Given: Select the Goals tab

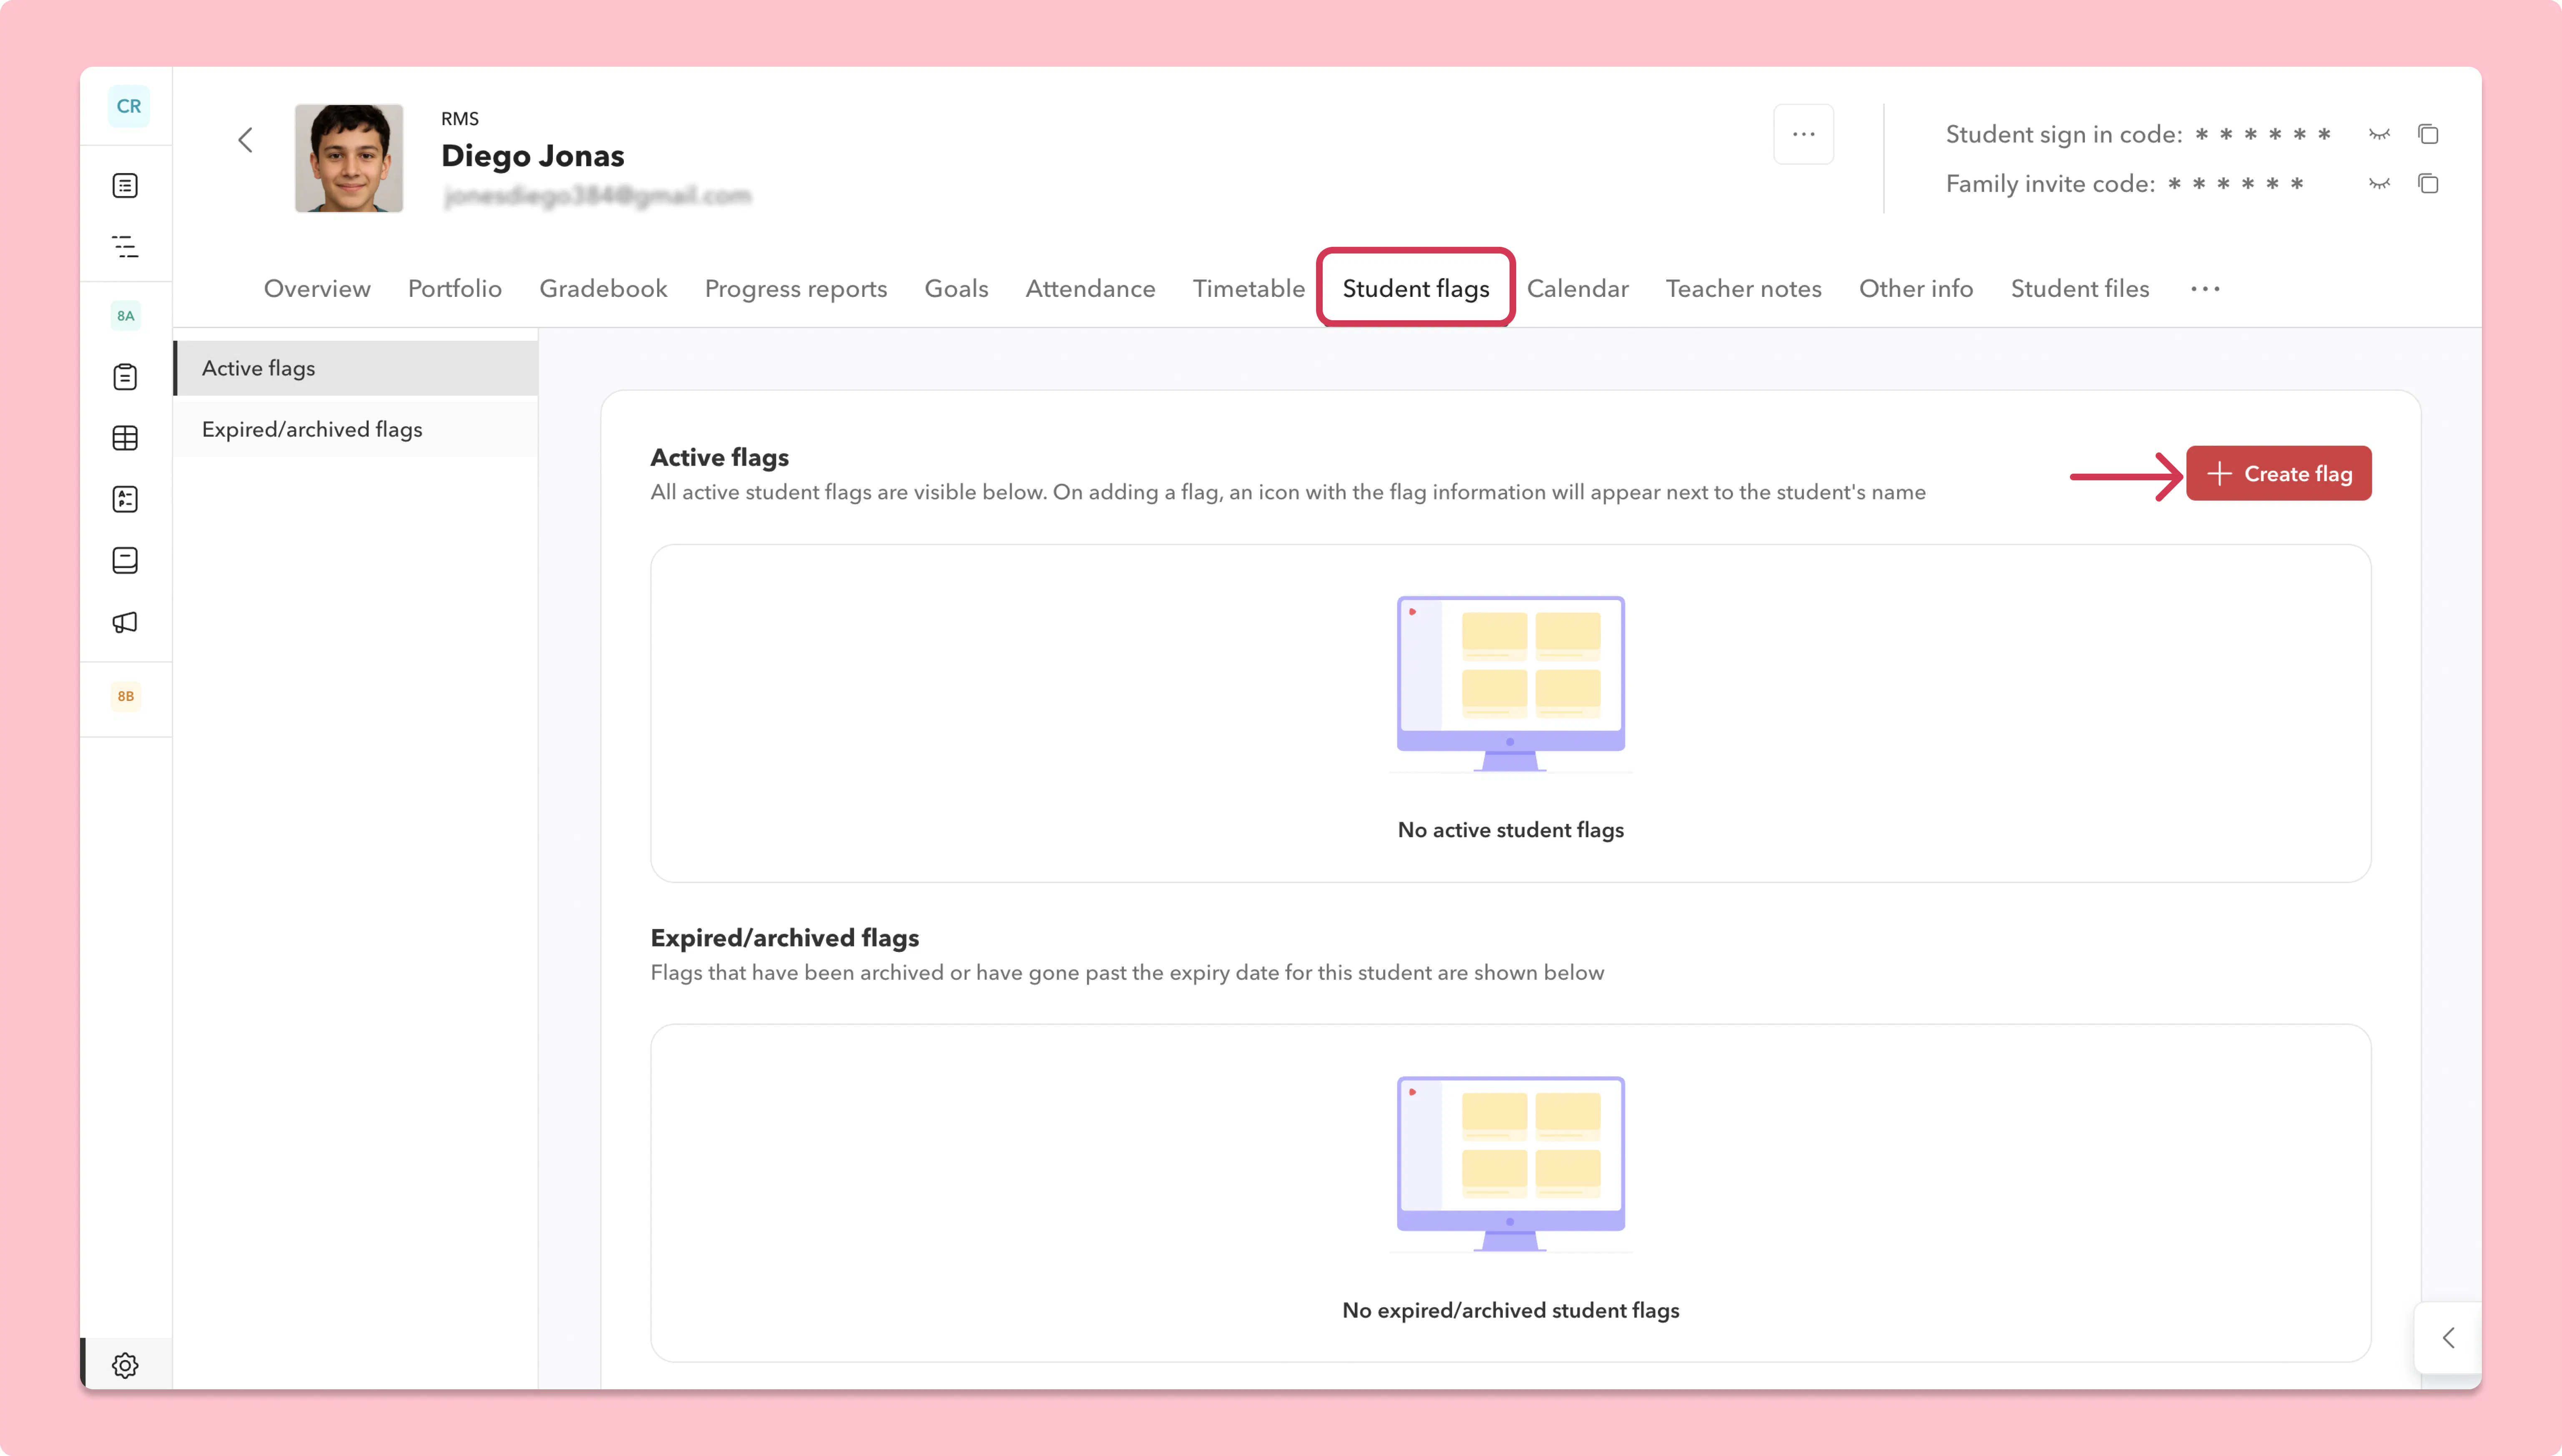Looking at the screenshot, I should click(956, 289).
